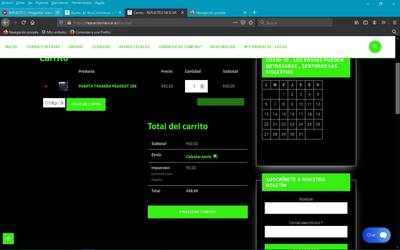Close the Navegación privada tab

pos(245,12)
